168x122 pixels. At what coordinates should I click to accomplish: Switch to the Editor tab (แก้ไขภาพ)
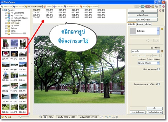coord(18,7)
